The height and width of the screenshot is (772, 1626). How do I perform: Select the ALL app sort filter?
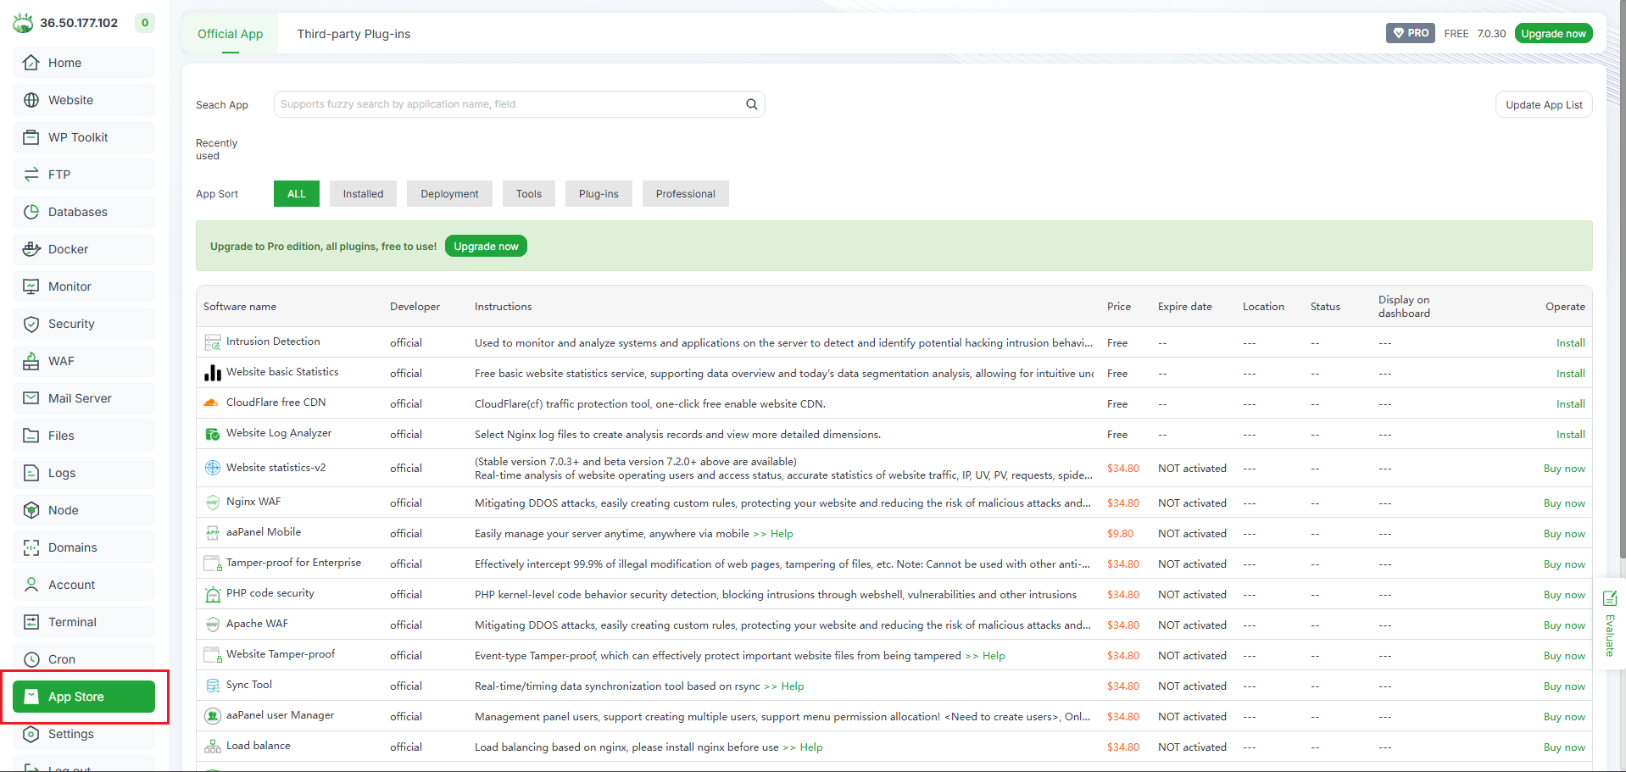[297, 194]
